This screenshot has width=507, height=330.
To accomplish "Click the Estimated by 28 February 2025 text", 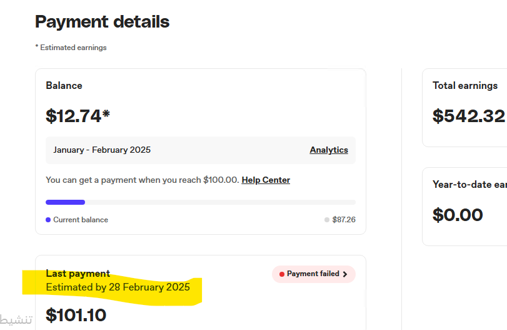I will tap(118, 287).
